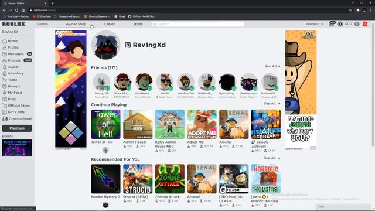Click the all-black friend avatar

point(228,82)
